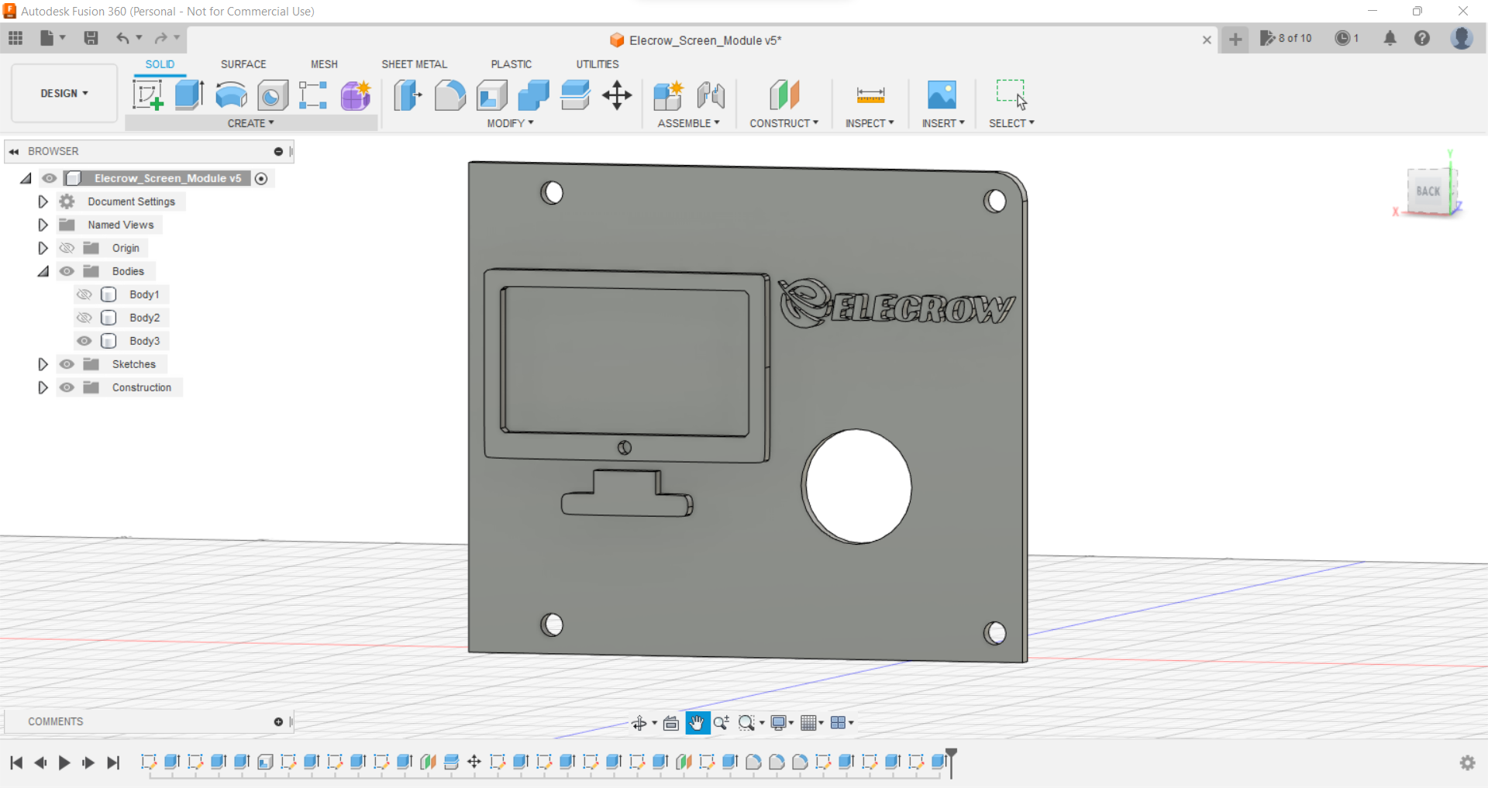Image resolution: width=1488 pixels, height=788 pixels.
Task: Open the CONSTRUCT dropdown menu
Action: click(x=784, y=123)
